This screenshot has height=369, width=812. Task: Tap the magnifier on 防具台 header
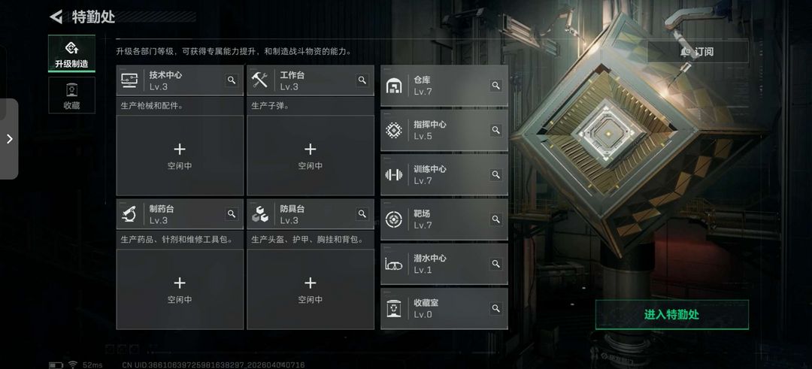pyautogui.click(x=362, y=213)
